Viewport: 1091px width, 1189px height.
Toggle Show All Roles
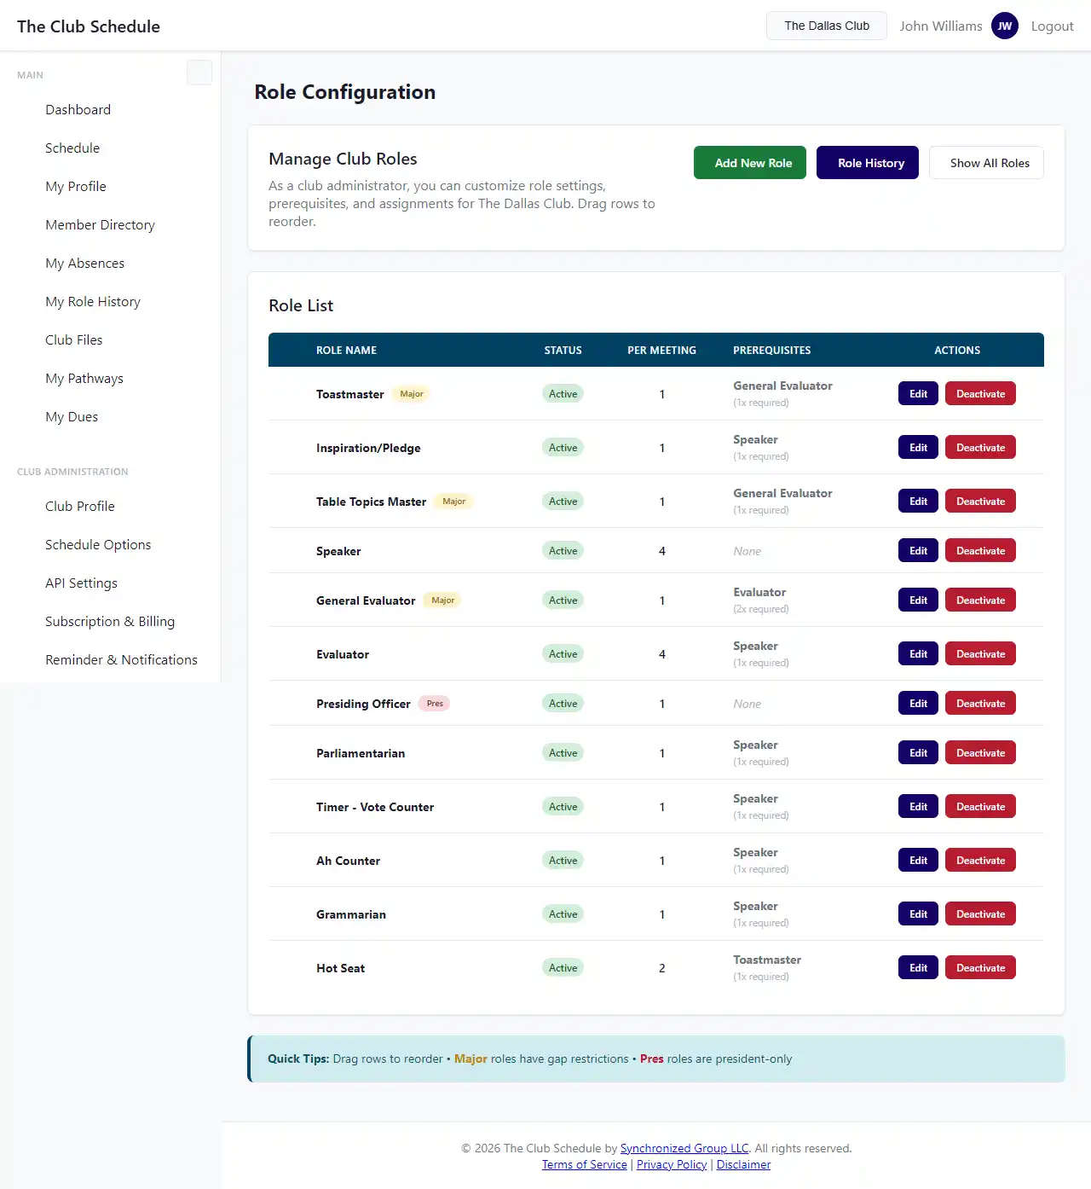click(986, 163)
